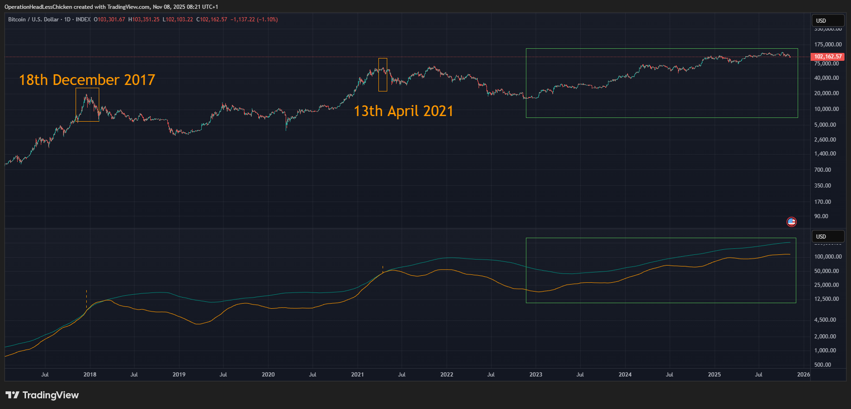851x409 pixels.
Task: Click the 5,000.00 label on the upper price scale
Action: click(825, 125)
